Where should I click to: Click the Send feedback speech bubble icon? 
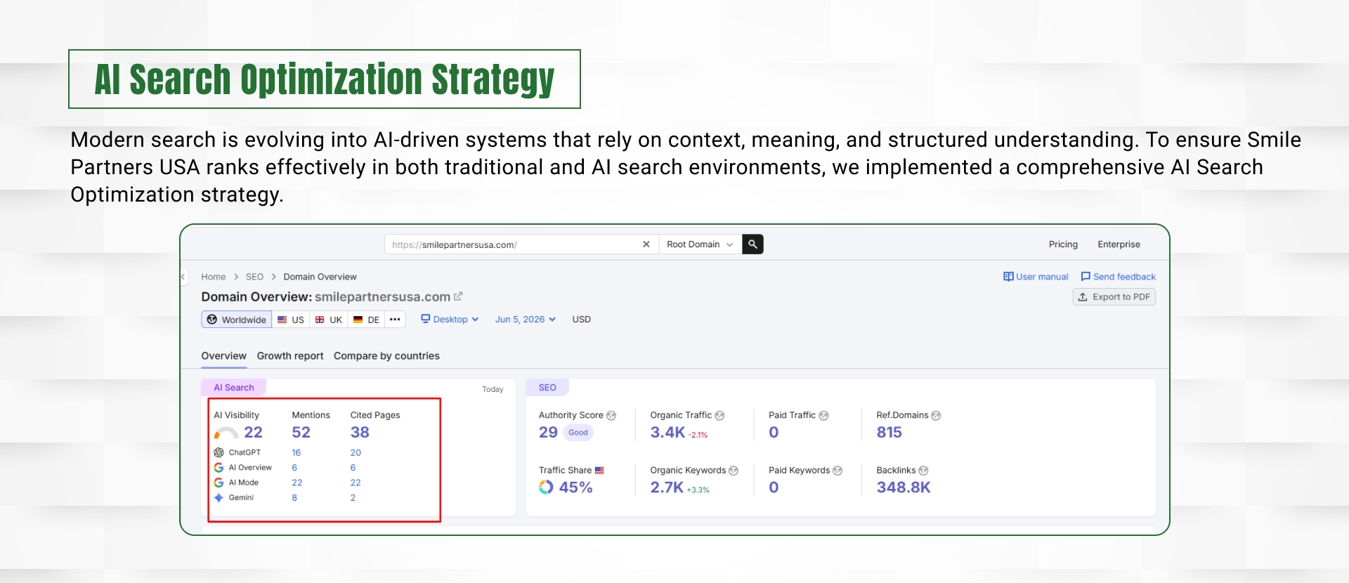pyautogui.click(x=1086, y=277)
